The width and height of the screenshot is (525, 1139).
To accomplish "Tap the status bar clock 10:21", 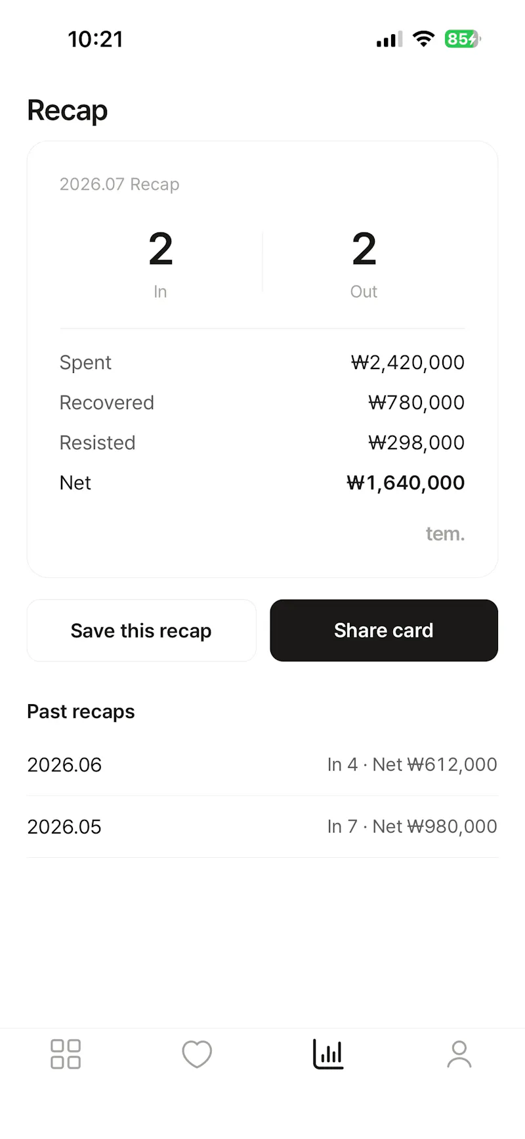I will [x=96, y=39].
